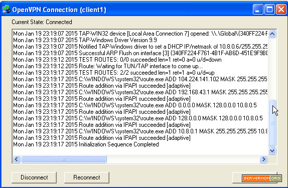This screenshot has width=288, height=188.
Task: Maximize the OpenVPN Connection window
Action: click(269, 9)
